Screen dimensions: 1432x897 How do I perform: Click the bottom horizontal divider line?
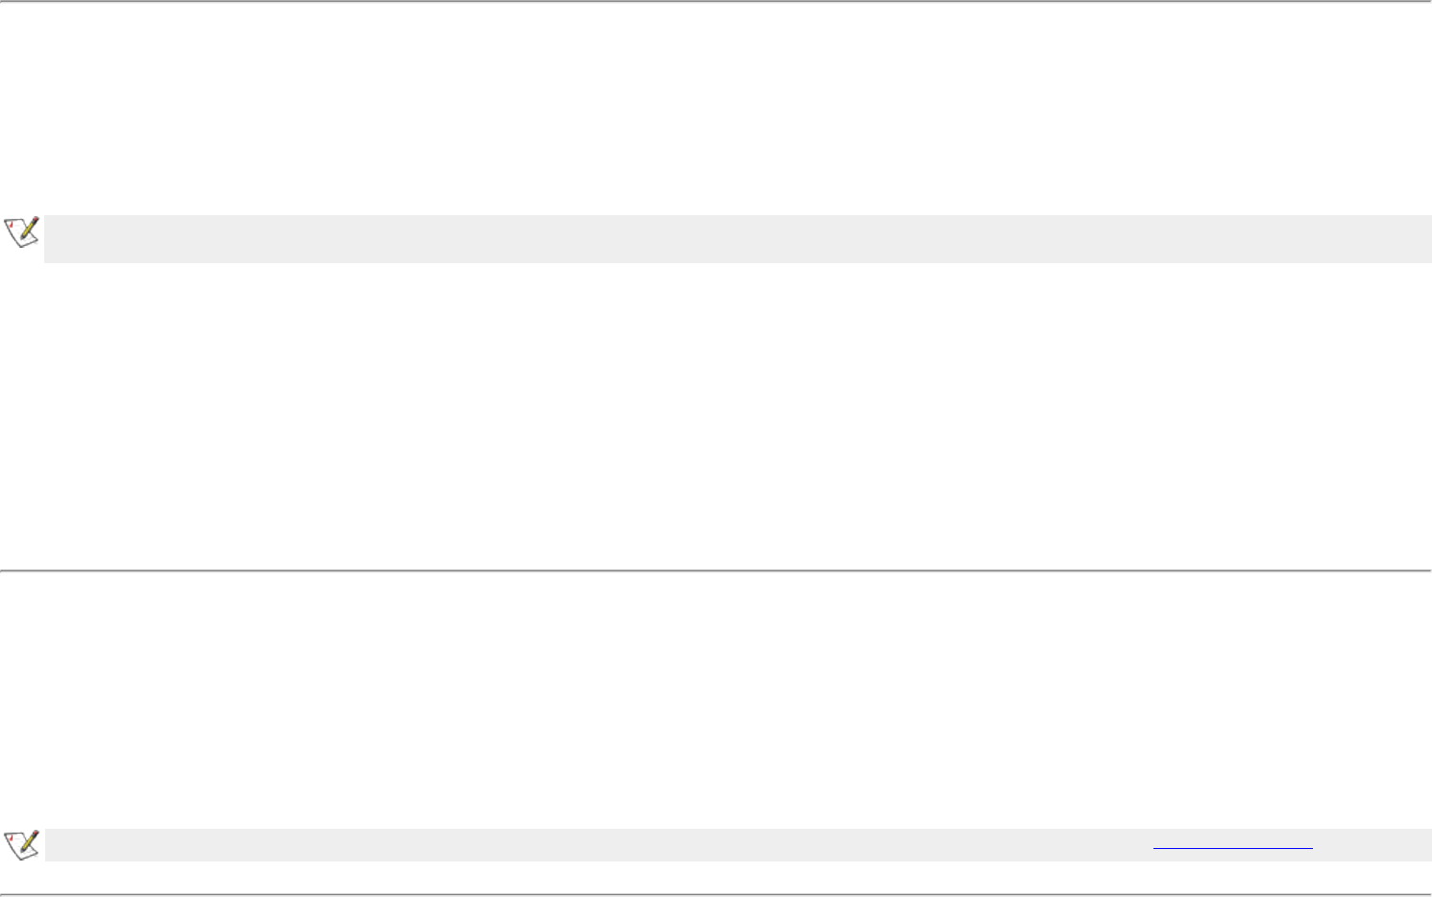point(716,894)
